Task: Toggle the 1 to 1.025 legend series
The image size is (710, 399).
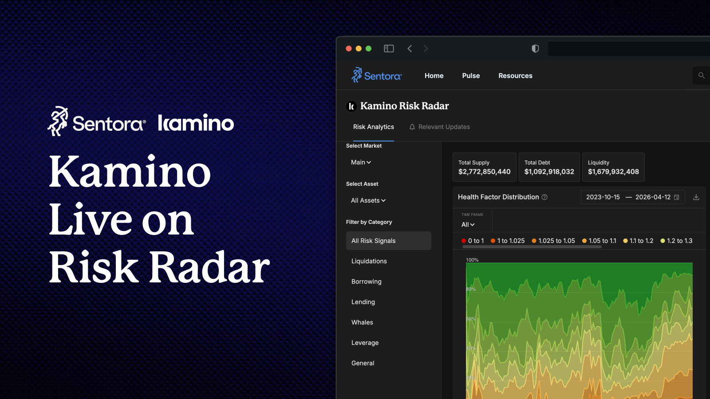Action: (x=508, y=241)
